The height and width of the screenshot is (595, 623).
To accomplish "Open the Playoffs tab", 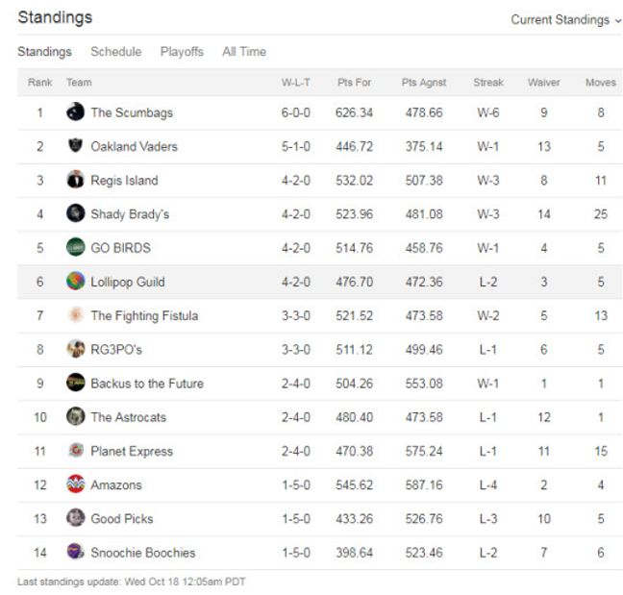I will (182, 52).
